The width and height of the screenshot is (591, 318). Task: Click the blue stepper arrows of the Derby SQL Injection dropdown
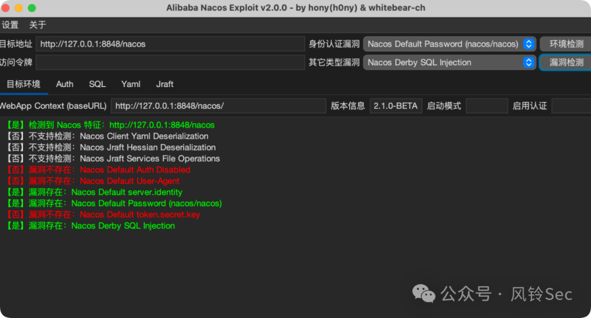click(529, 62)
